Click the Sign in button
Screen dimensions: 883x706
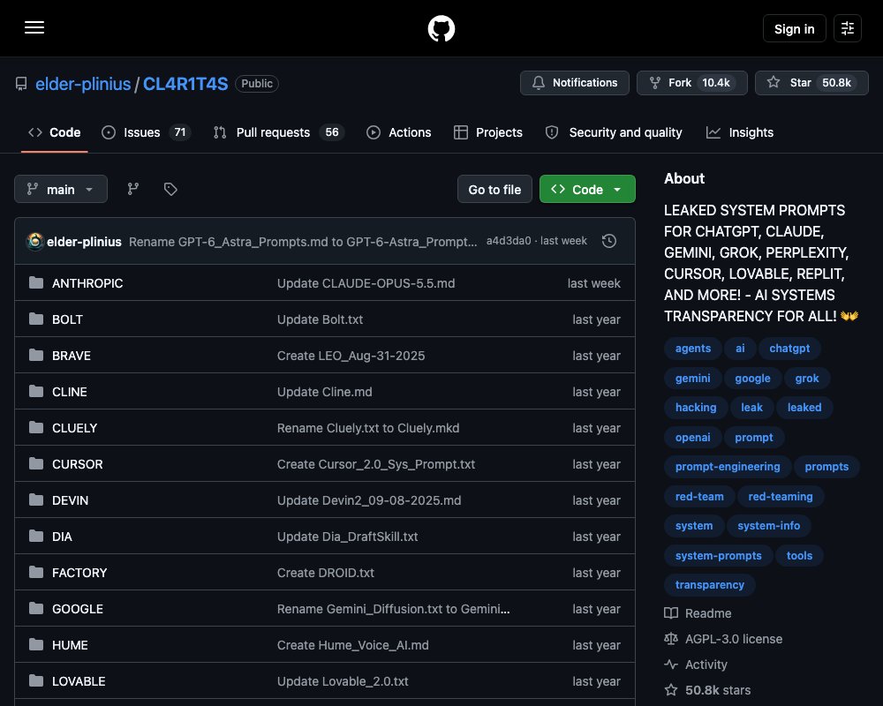[794, 28]
